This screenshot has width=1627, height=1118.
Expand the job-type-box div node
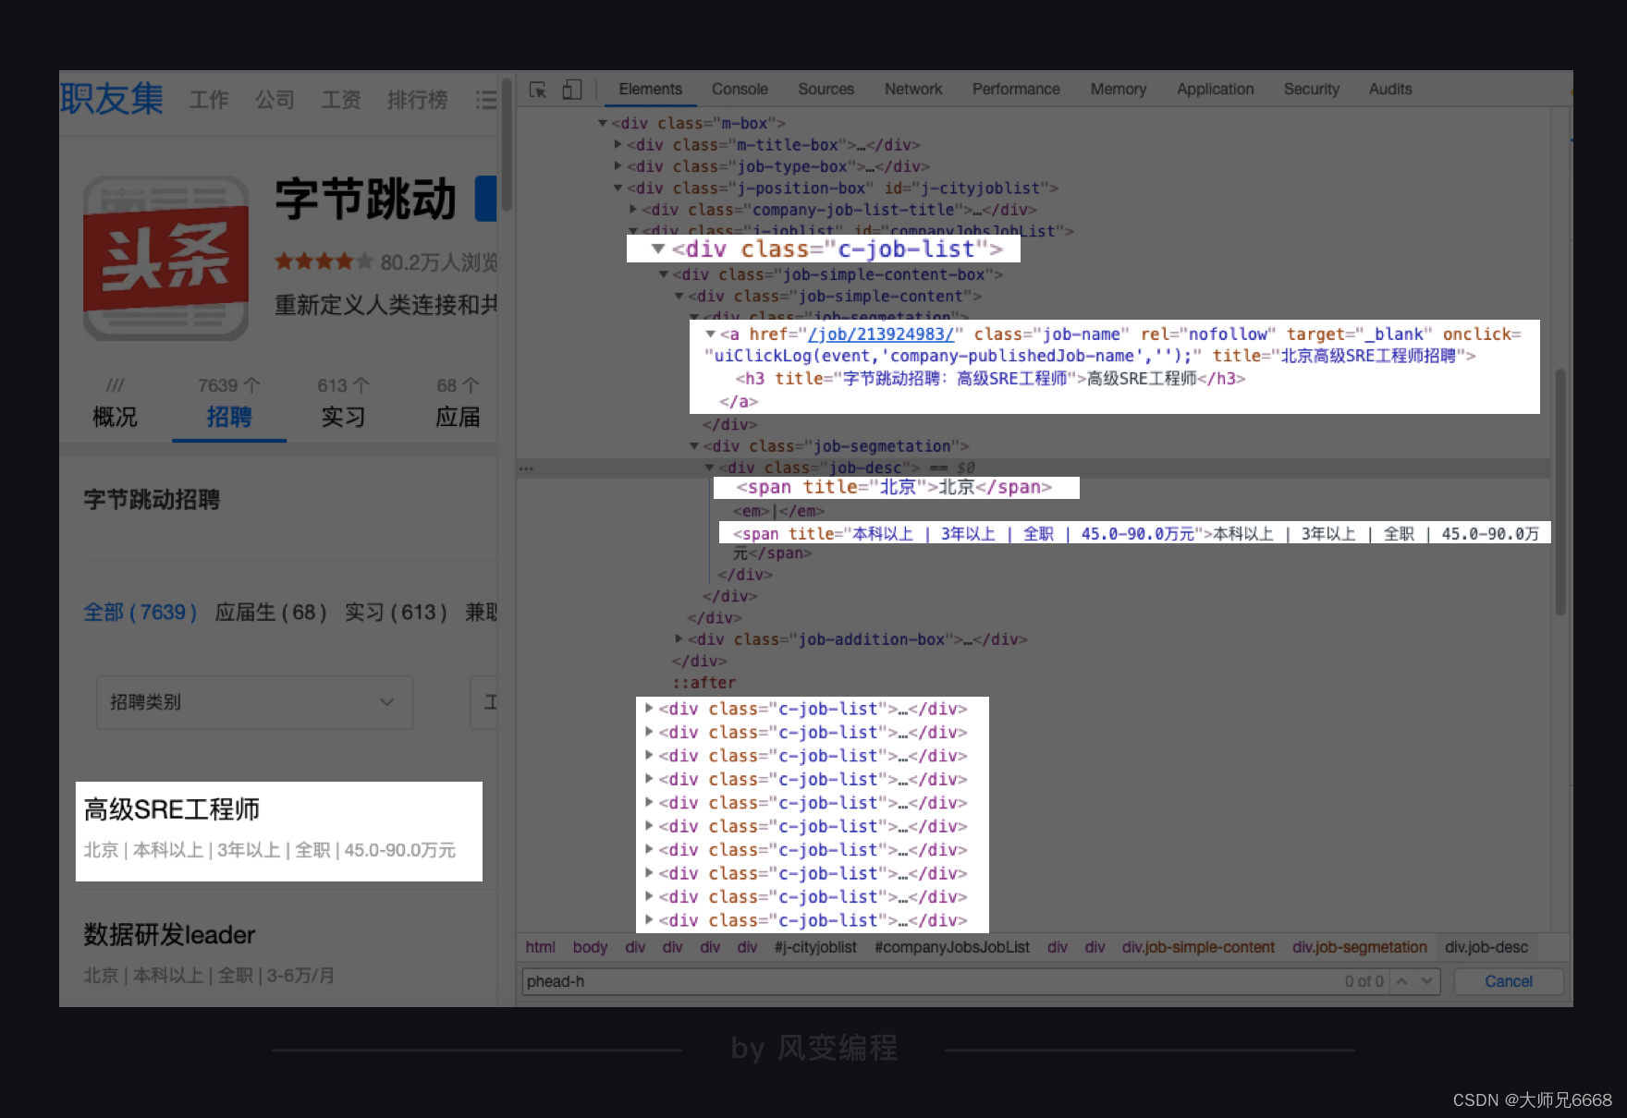pos(618,166)
